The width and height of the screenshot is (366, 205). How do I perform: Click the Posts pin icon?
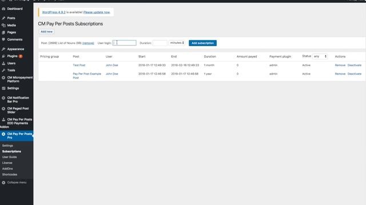tap(3, 18)
